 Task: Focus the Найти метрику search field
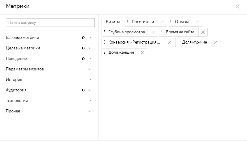tap(50, 23)
